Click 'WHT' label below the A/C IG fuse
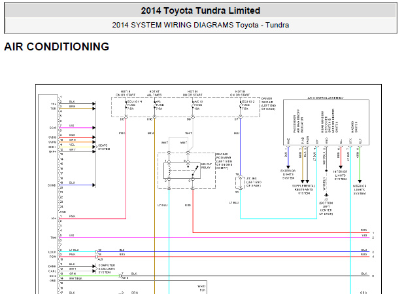 tap(188, 134)
